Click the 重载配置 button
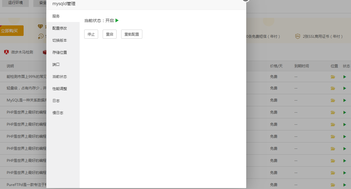Screen dimensions: 351x189 [x=132, y=34]
